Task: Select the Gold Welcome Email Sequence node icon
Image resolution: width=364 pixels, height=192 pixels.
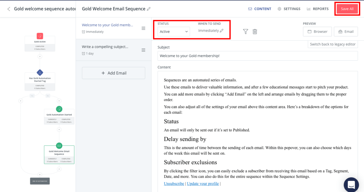Action: pyautogui.click(x=59, y=146)
